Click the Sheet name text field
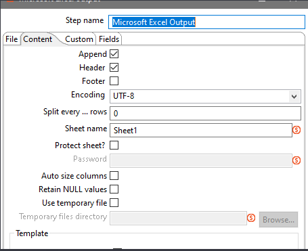Image resolution: width=308 pixels, height=251 pixels. pos(201,130)
